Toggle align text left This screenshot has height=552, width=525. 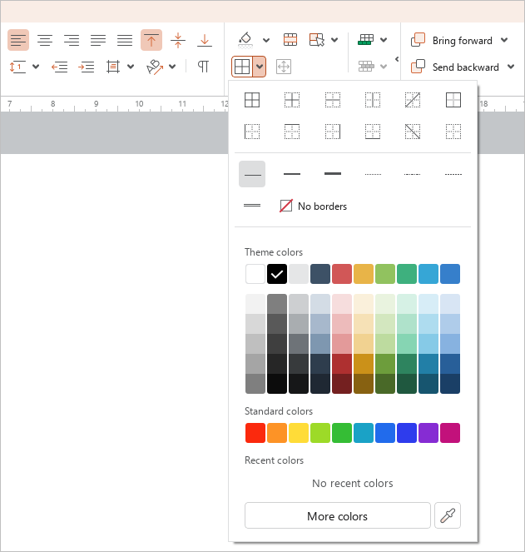(18, 40)
